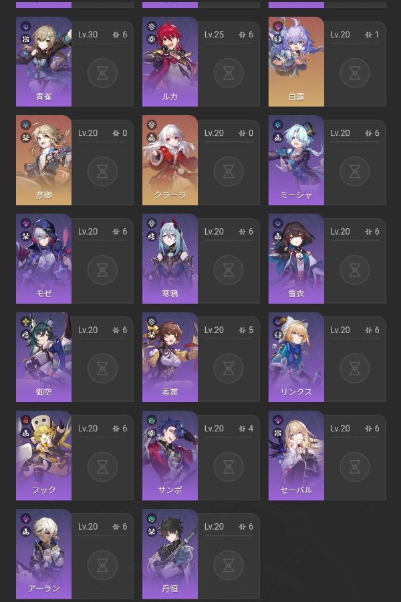The image size is (401, 602).
Task: Click the empty light cone slot beside 寒鴉
Action: point(229,270)
